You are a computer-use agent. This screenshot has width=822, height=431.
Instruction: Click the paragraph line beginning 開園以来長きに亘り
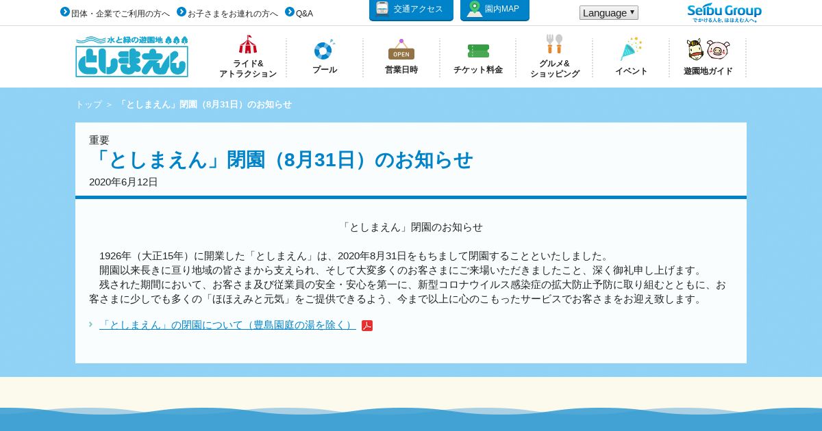(401, 270)
